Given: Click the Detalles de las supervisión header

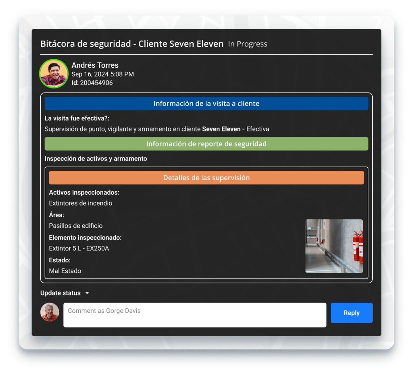Looking at the screenshot, I should pos(206,178).
